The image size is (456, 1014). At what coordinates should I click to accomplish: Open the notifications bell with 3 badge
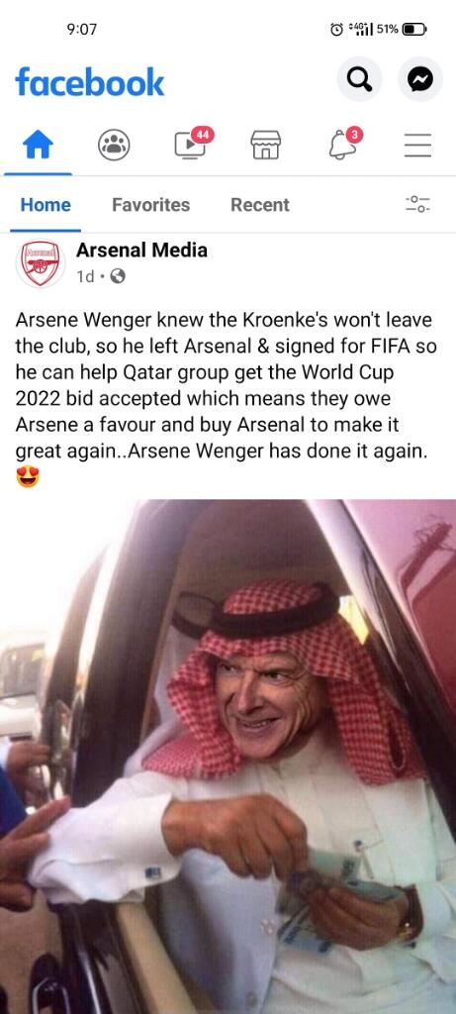click(343, 143)
